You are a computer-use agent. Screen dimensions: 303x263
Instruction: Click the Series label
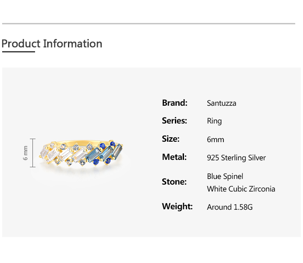[174, 121]
